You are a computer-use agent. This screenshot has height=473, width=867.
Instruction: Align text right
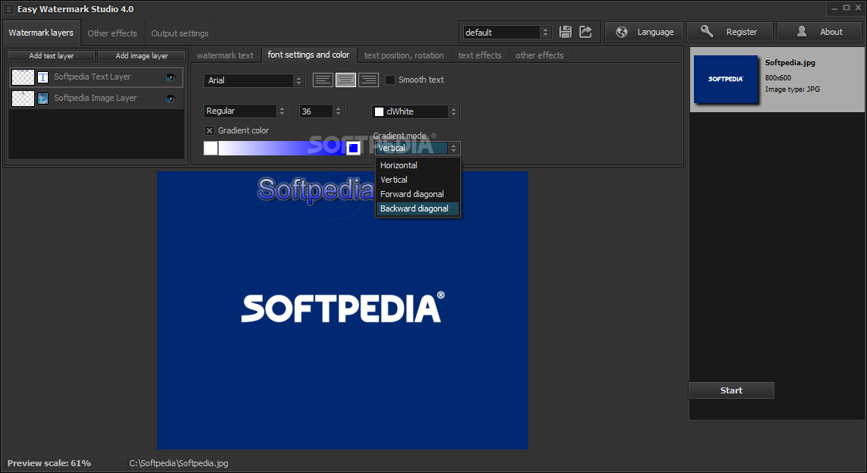click(x=368, y=80)
